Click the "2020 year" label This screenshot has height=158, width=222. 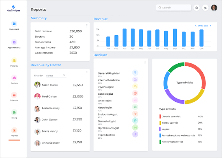click(x=203, y=26)
